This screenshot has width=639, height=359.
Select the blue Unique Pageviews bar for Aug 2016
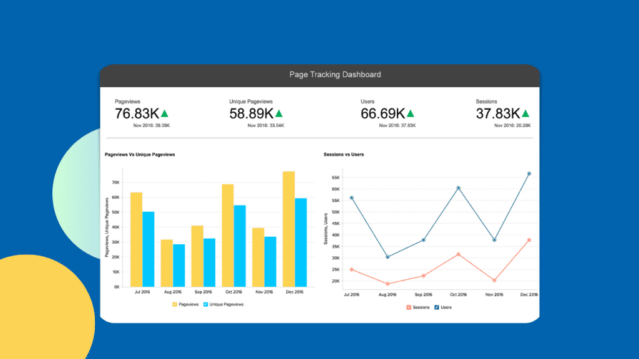click(x=179, y=266)
